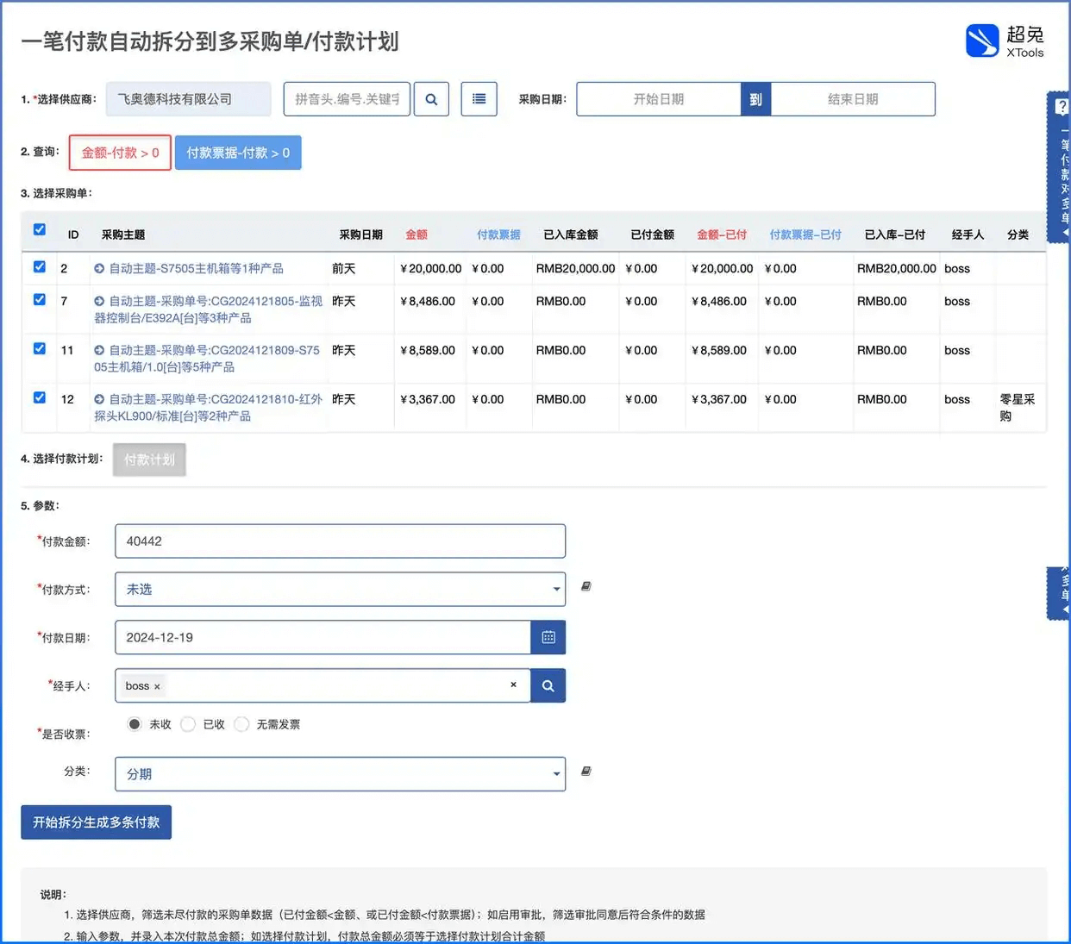Open the book icon beside payment method

click(586, 586)
